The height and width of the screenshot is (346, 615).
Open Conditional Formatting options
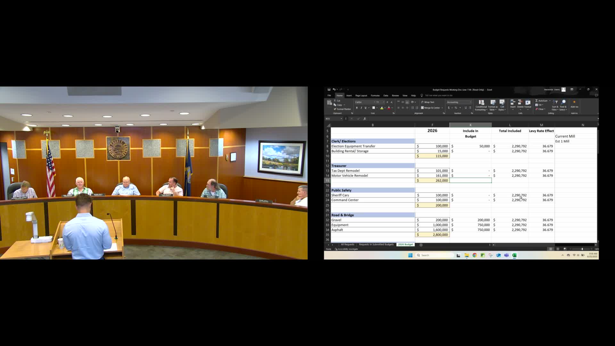(x=481, y=106)
